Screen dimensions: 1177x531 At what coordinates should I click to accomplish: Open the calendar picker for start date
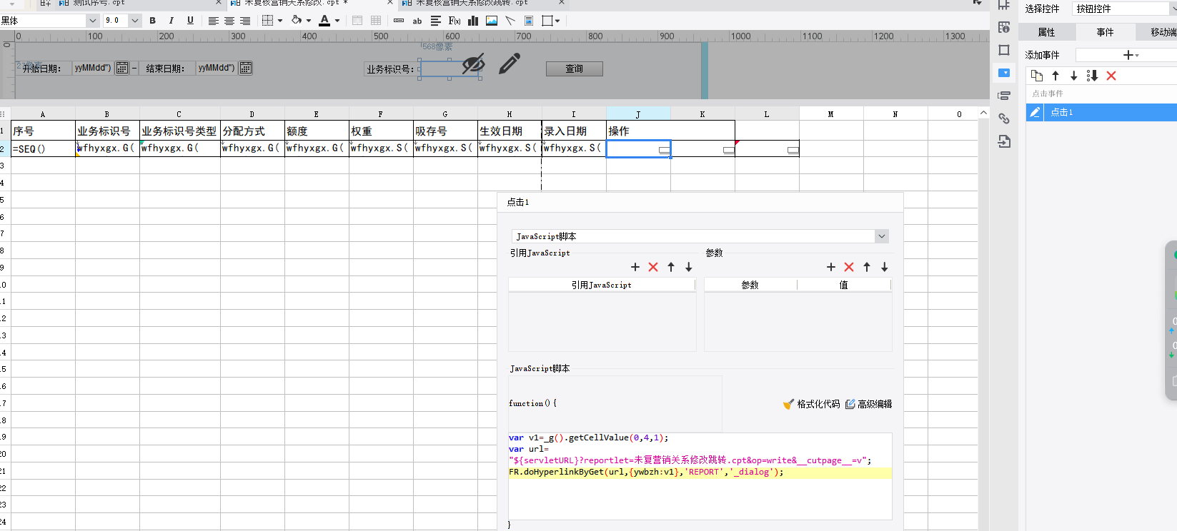pos(122,69)
